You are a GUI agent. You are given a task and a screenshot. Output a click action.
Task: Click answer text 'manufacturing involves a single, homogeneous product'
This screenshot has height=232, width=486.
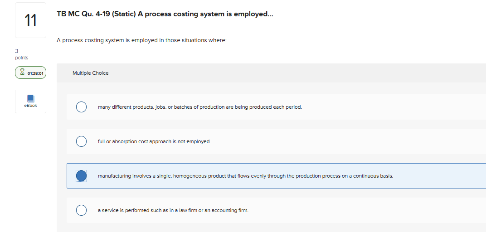point(245,176)
